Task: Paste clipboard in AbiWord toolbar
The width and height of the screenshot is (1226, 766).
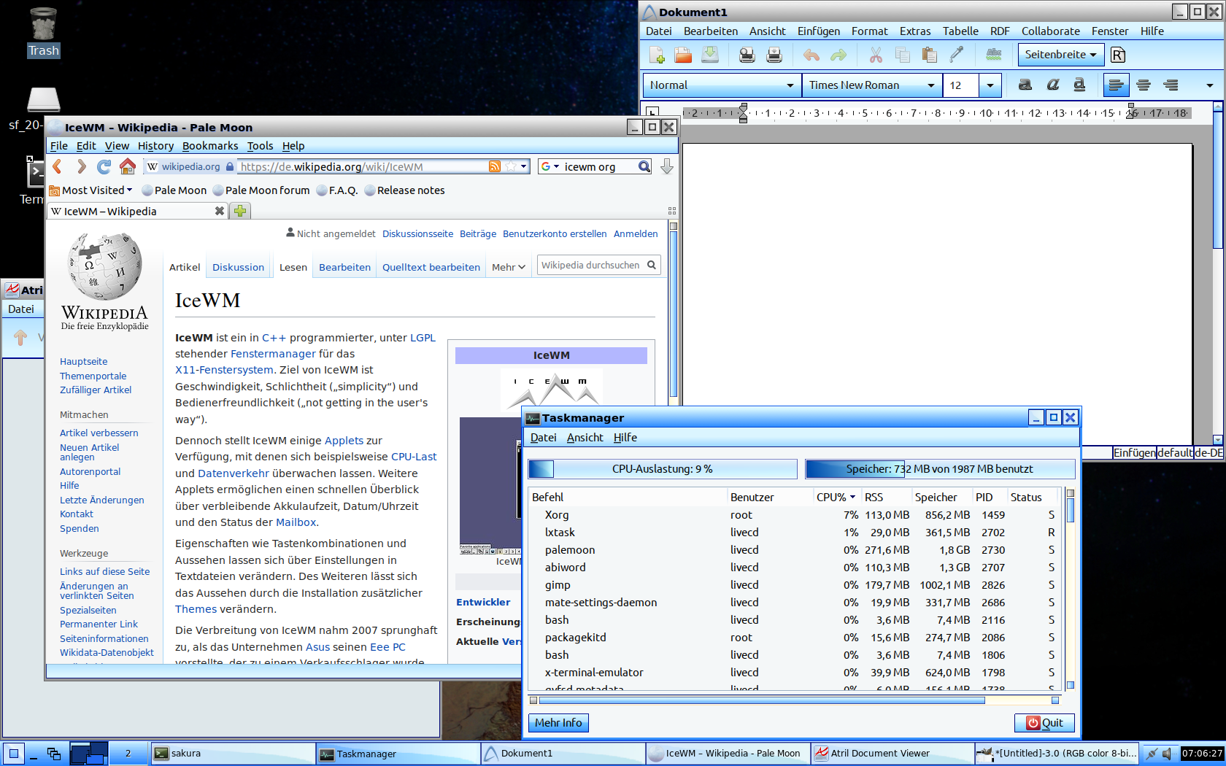Action: (x=929, y=55)
